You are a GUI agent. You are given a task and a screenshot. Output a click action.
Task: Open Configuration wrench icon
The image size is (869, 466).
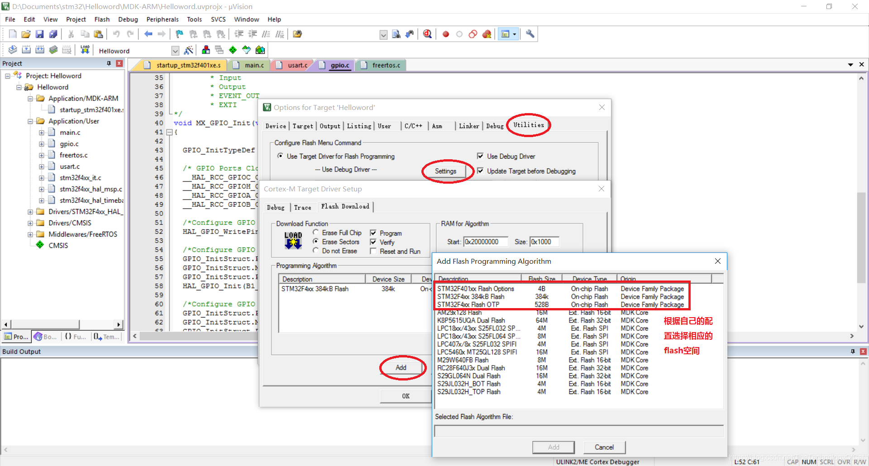[530, 34]
